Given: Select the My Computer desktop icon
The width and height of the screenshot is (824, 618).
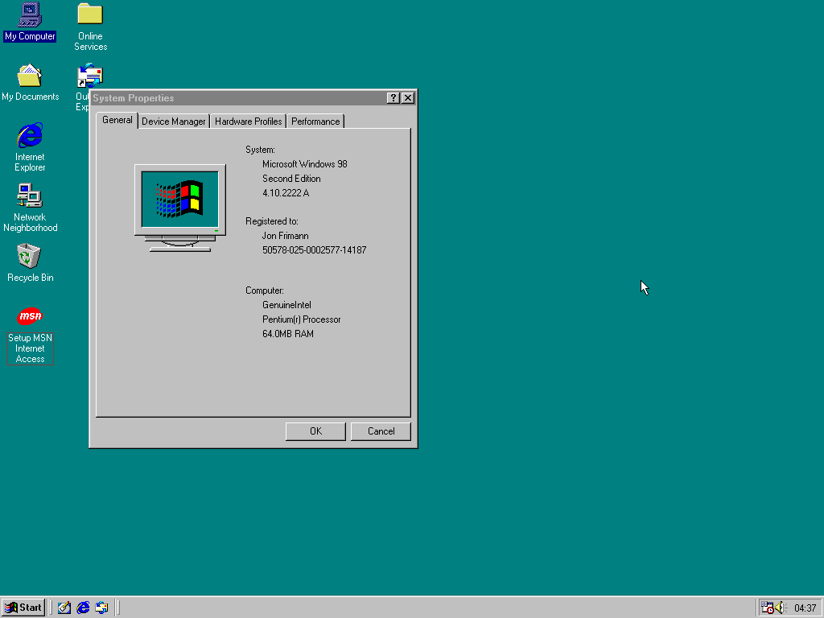Looking at the screenshot, I should click(30, 14).
